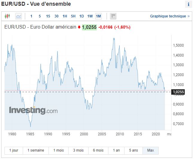Image resolution: width=194 pixels, height=160 pixels.
Task: Open the Graphique technique link
Action: [170, 16]
